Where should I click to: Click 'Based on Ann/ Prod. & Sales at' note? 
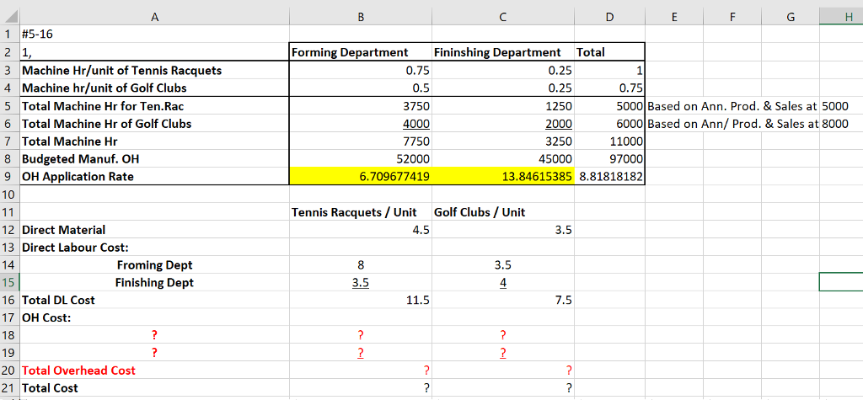[733, 124]
